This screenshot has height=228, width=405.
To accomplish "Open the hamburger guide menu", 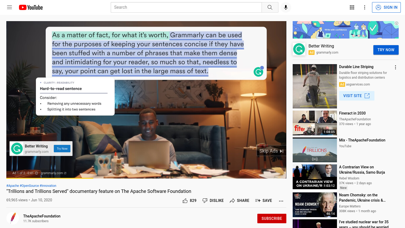I will [x=9, y=7].
